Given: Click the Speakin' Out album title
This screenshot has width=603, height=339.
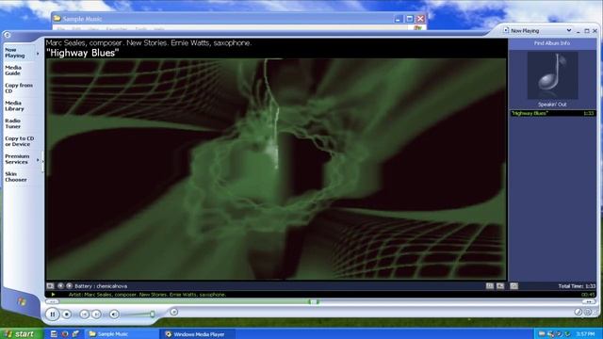Looking at the screenshot, I should [552, 105].
